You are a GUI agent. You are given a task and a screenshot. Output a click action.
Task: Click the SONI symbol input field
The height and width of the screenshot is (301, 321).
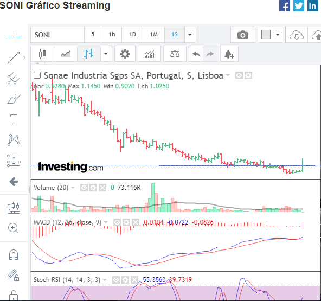pyautogui.click(x=57, y=35)
